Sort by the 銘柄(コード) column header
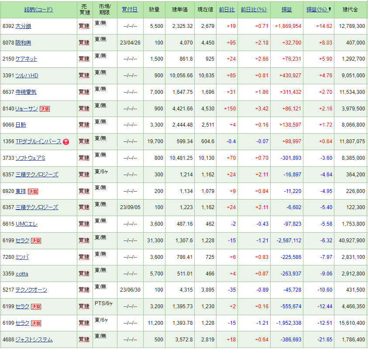 click(38, 10)
